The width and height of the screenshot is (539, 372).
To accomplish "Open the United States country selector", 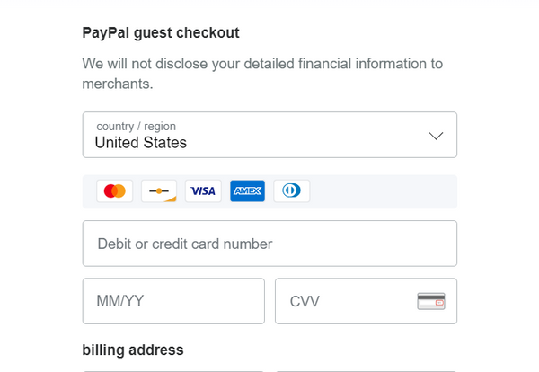I will click(141, 143).
